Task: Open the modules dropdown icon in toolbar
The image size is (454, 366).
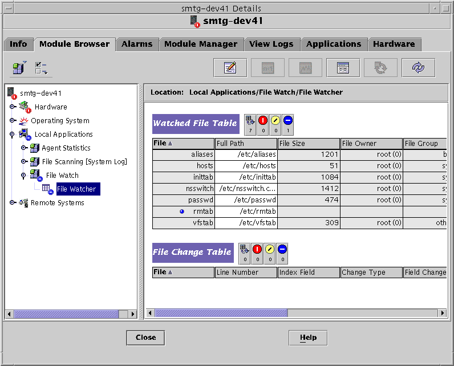Action: (x=19, y=68)
